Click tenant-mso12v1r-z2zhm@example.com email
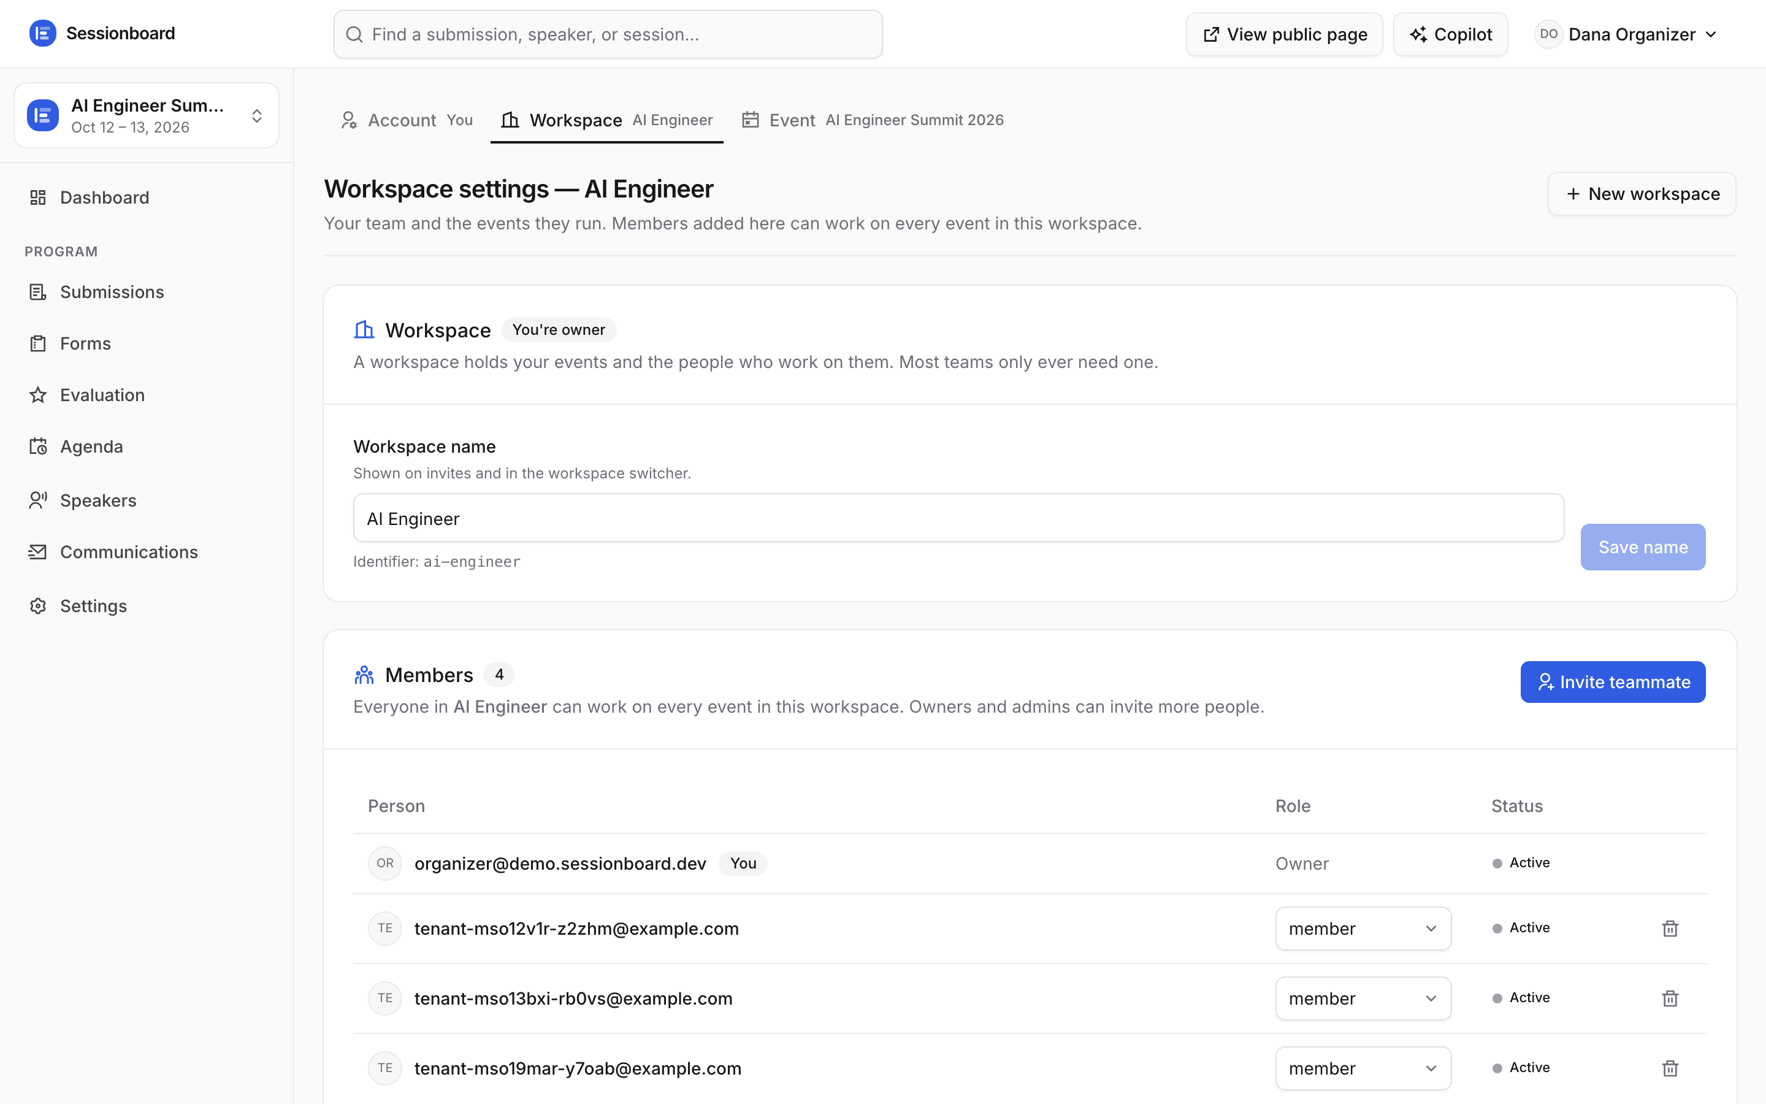Image resolution: width=1766 pixels, height=1104 pixels. (576, 929)
